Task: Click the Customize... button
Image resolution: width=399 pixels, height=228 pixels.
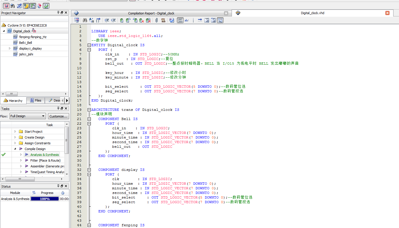Action: point(58,116)
